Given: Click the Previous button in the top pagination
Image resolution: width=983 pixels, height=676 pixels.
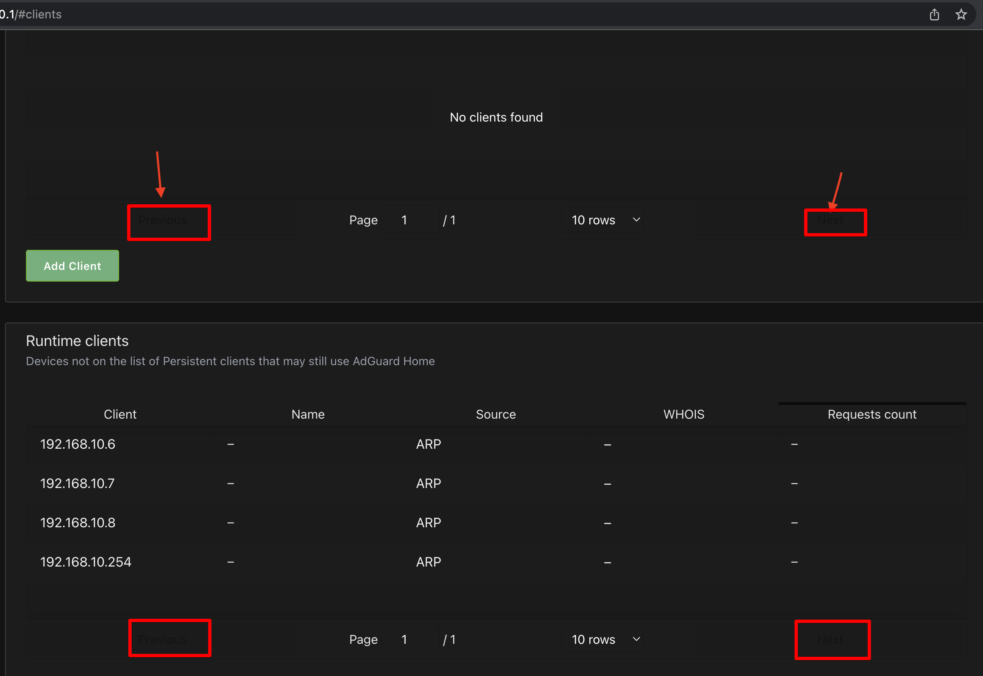Looking at the screenshot, I should pyautogui.click(x=168, y=221).
